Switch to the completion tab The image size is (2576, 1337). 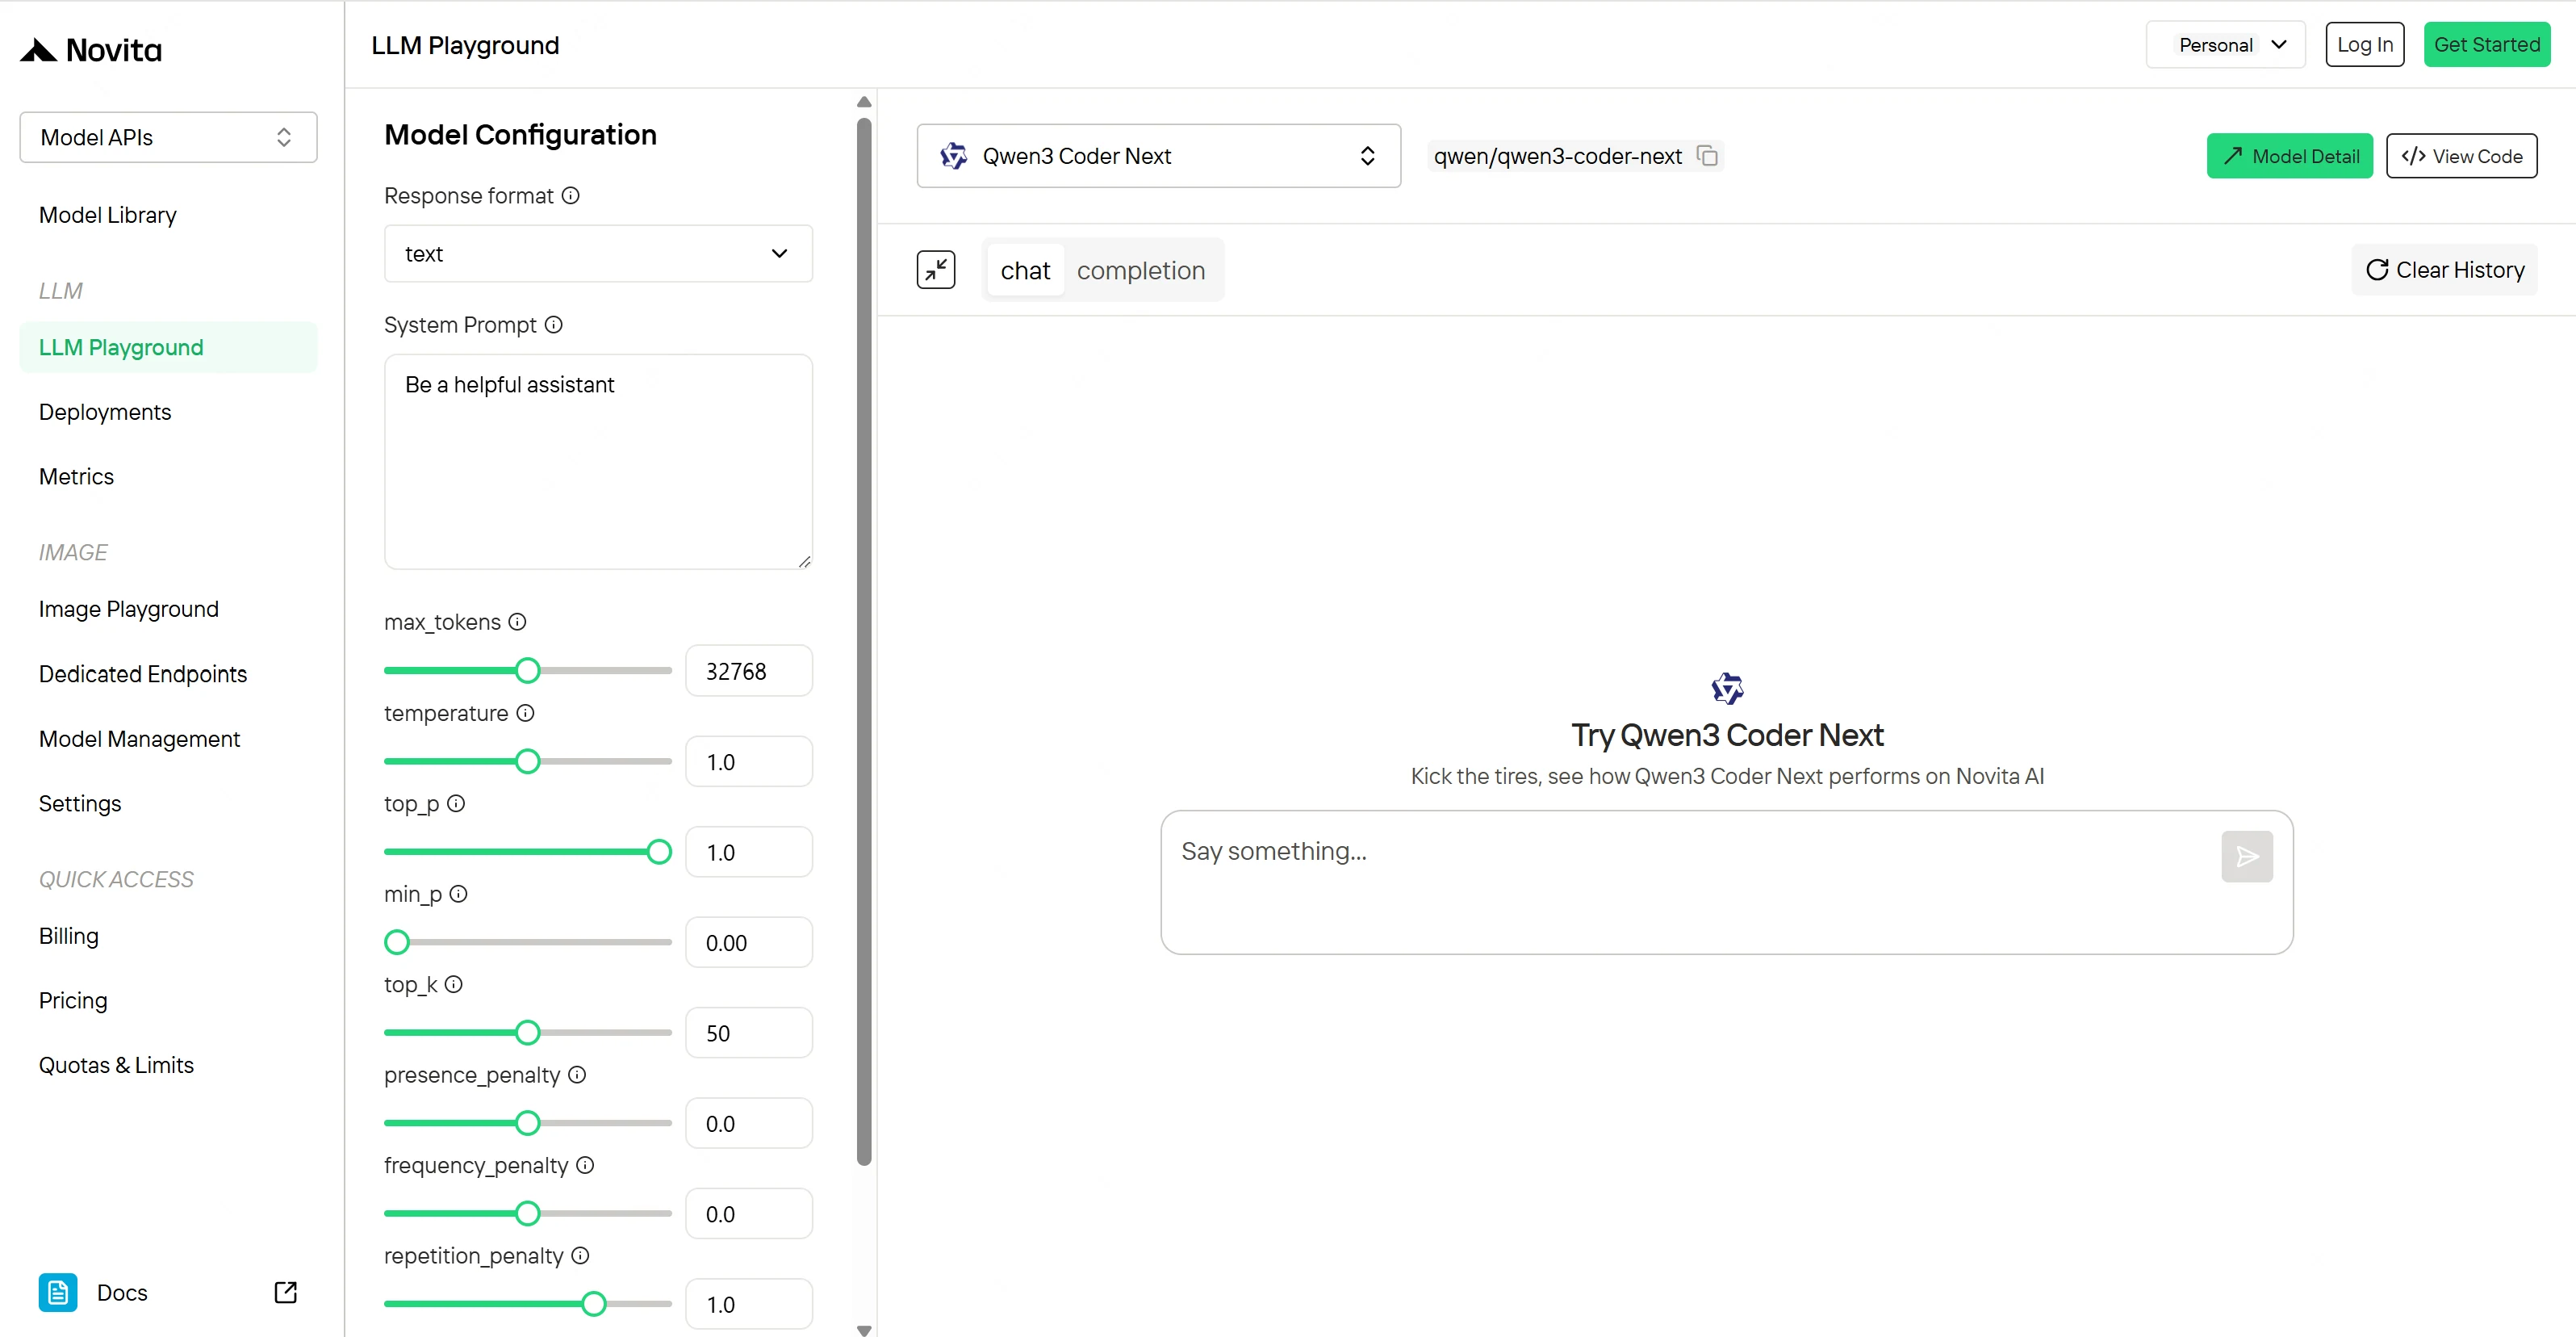[x=1141, y=270]
